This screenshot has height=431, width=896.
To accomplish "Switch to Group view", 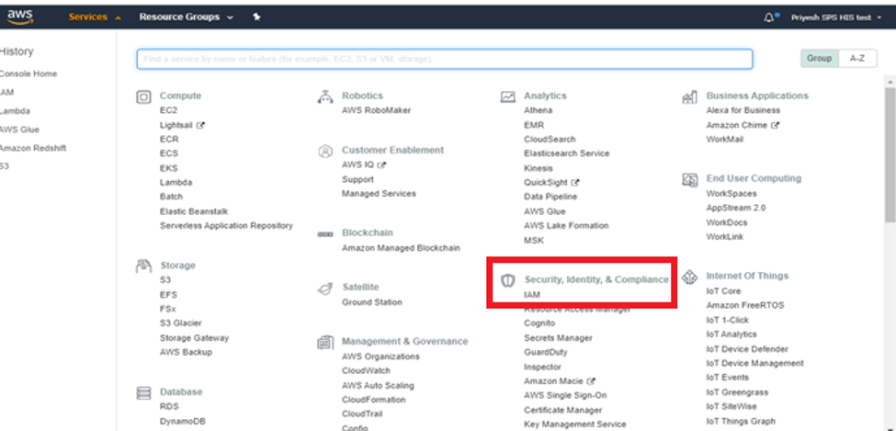I will tap(819, 58).
